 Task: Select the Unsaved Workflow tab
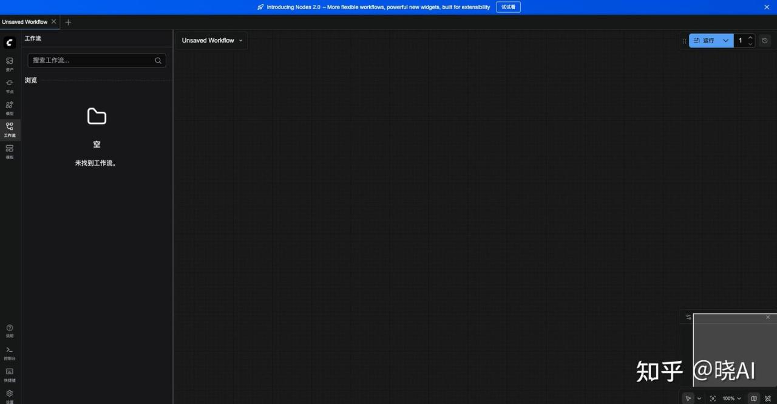[24, 22]
